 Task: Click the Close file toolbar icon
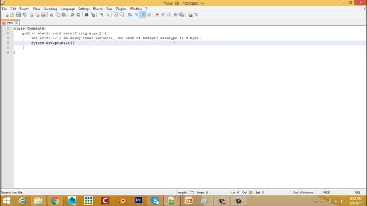point(31,15)
